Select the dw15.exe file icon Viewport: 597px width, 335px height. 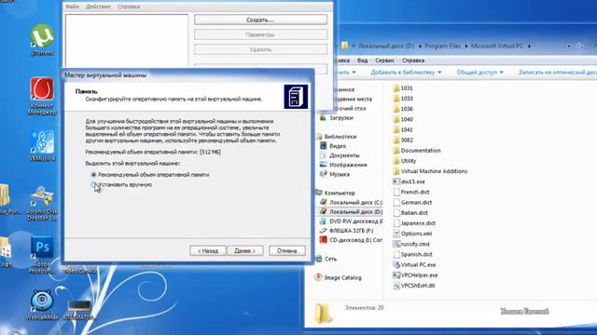click(x=396, y=181)
